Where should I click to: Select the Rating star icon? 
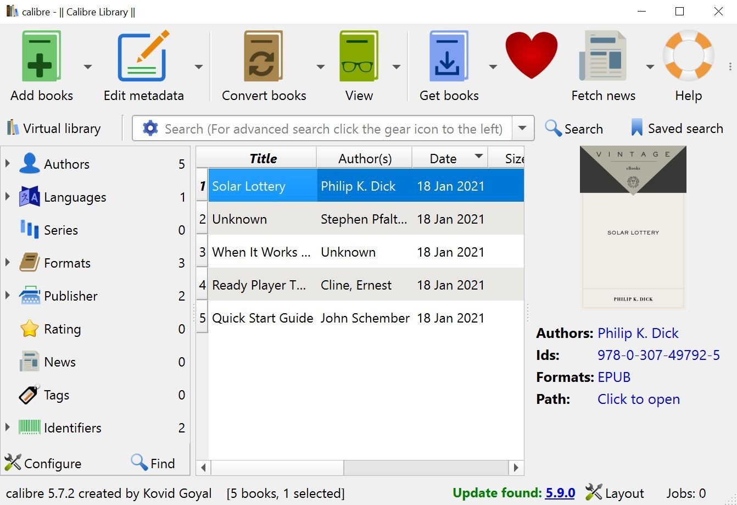(29, 329)
